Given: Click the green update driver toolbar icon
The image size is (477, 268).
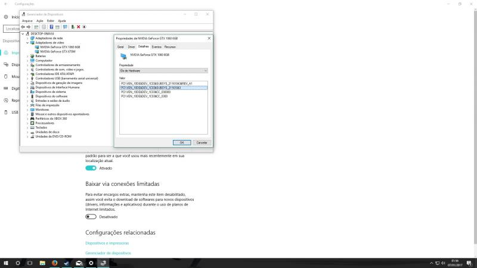Looking at the screenshot, I should point(73,27).
